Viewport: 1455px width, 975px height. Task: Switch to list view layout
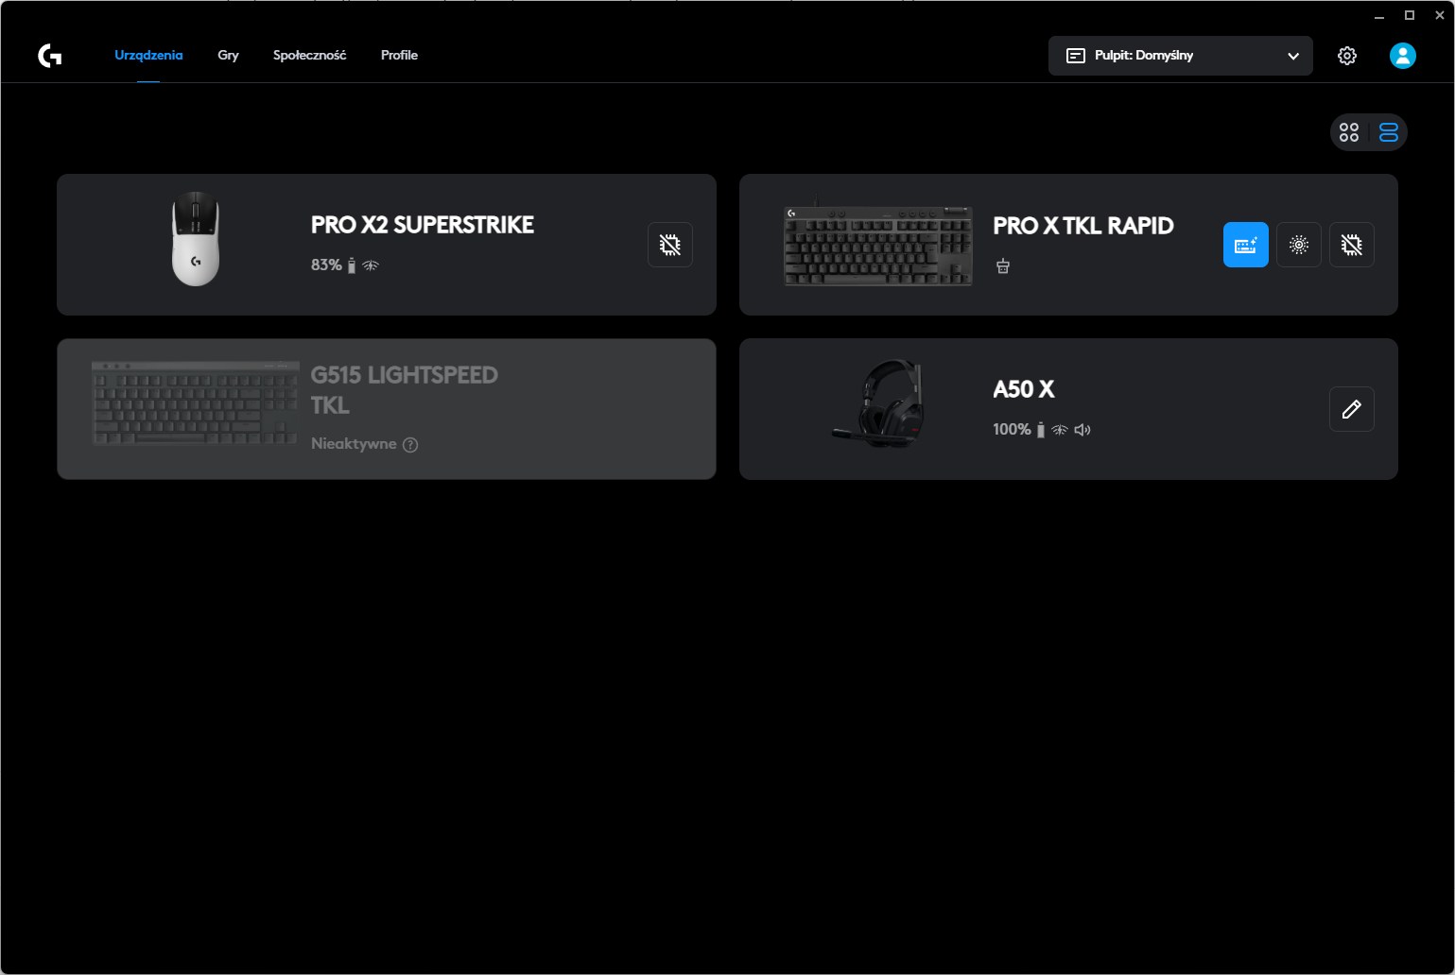[1388, 133]
